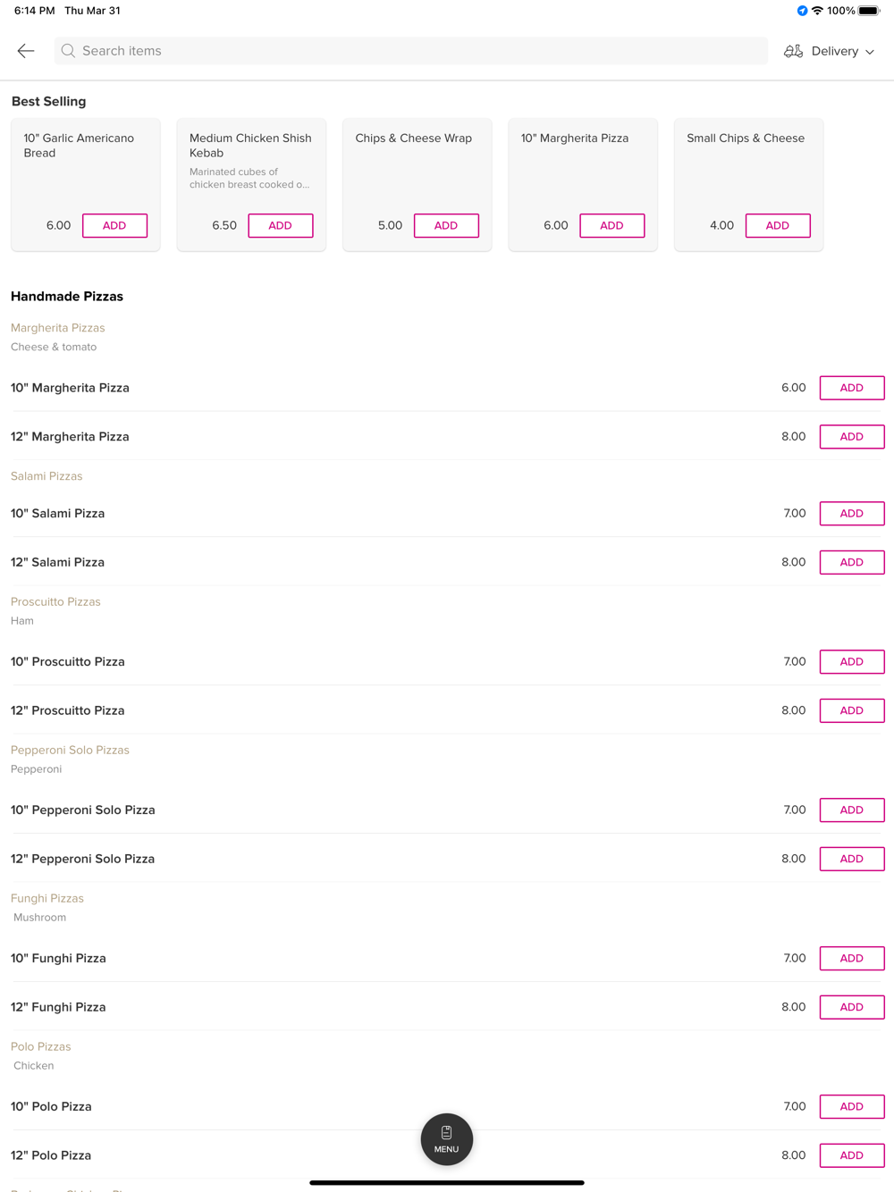Add Medium Chicken Shish Kebab
Image resolution: width=894 pixels, height=1192 pixels.
point(281,225)
